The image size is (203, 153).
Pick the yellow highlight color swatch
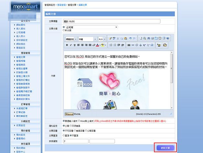pyautogui.click(x=103, y=45)
